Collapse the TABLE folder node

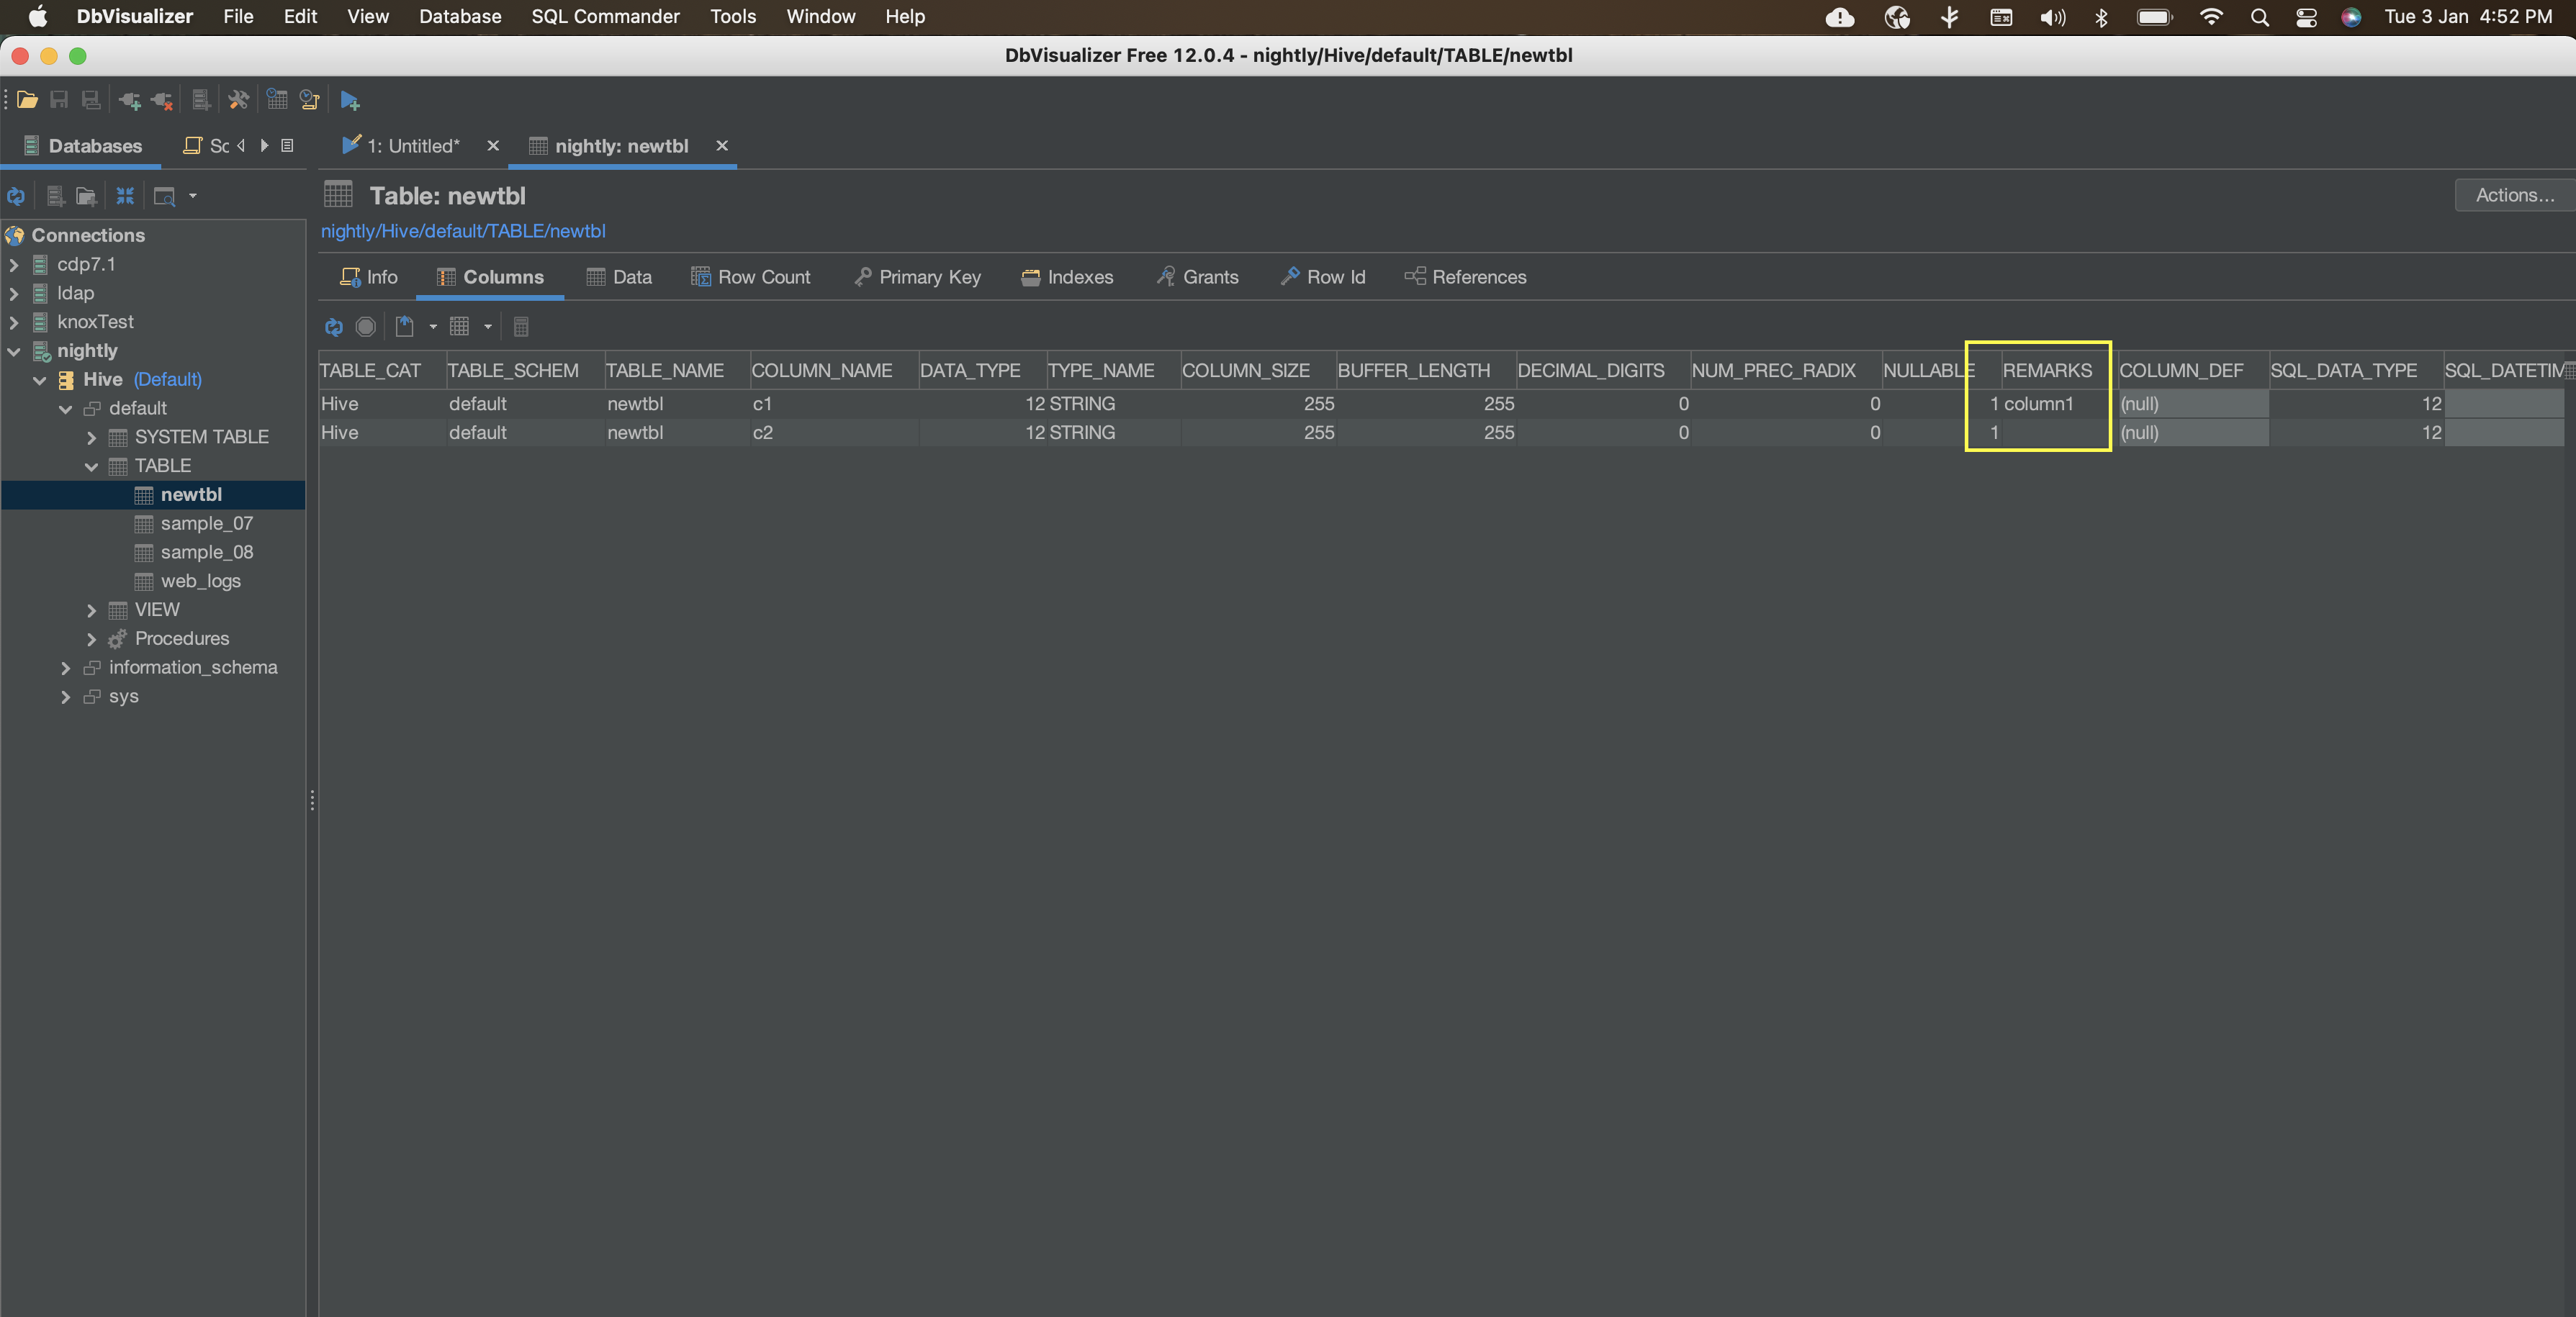[x=91, y=466]
